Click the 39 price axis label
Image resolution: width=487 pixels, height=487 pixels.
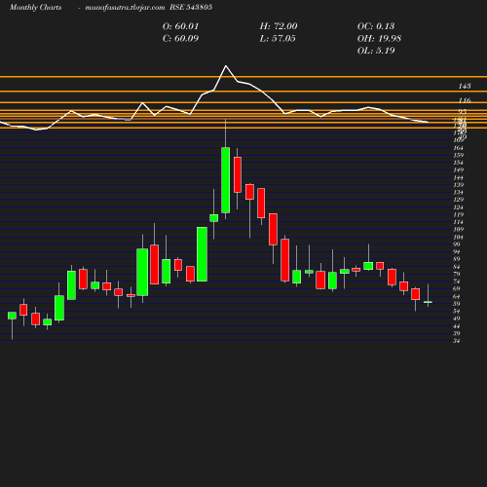pos(457,333)
